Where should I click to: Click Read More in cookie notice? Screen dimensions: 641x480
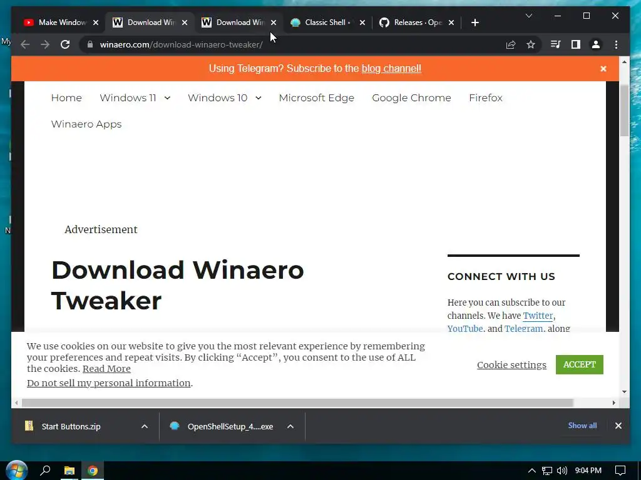point(106,369)
